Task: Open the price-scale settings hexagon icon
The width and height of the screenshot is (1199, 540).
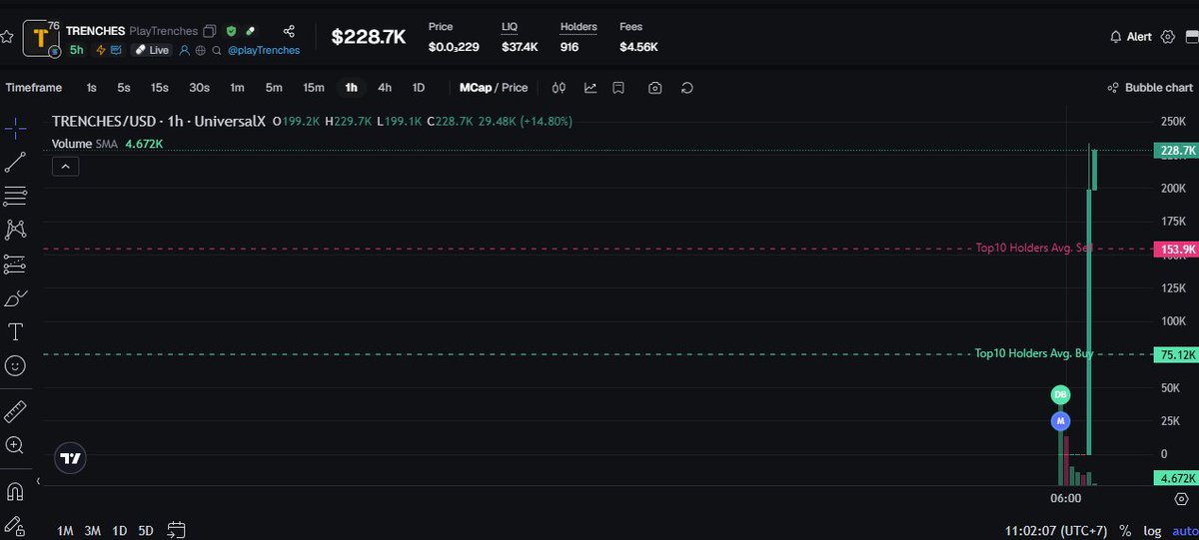Action: 1182,498
